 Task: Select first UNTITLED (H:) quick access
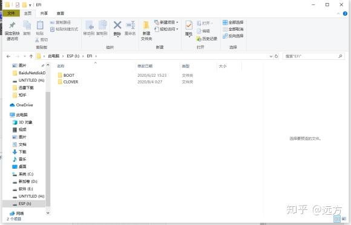click(x=28, y=80)
